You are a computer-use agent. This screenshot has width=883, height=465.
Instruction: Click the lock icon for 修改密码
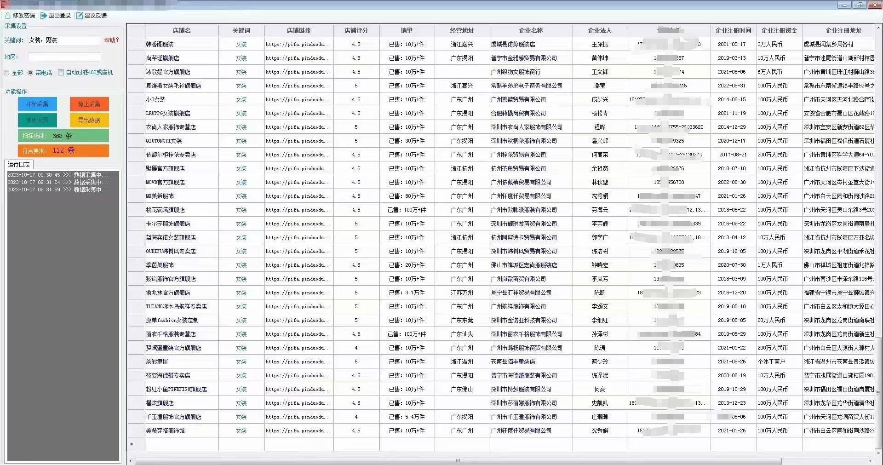[8, 16]
